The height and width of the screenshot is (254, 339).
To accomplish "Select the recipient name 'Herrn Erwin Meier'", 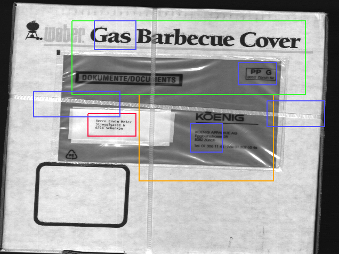I will pos(114,121).
